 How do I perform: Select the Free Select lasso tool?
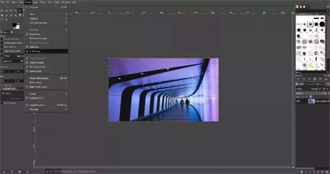pyautogui.click(x=11, y=11)
